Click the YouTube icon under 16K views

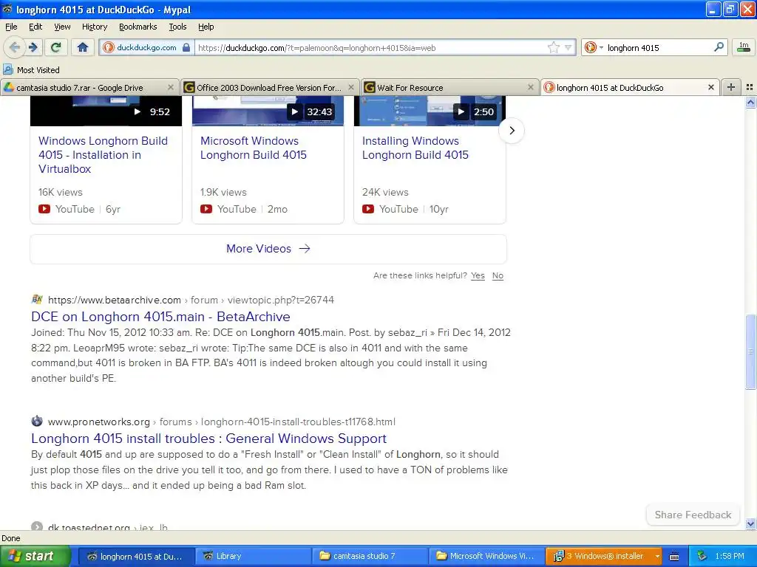pos(44,209)
